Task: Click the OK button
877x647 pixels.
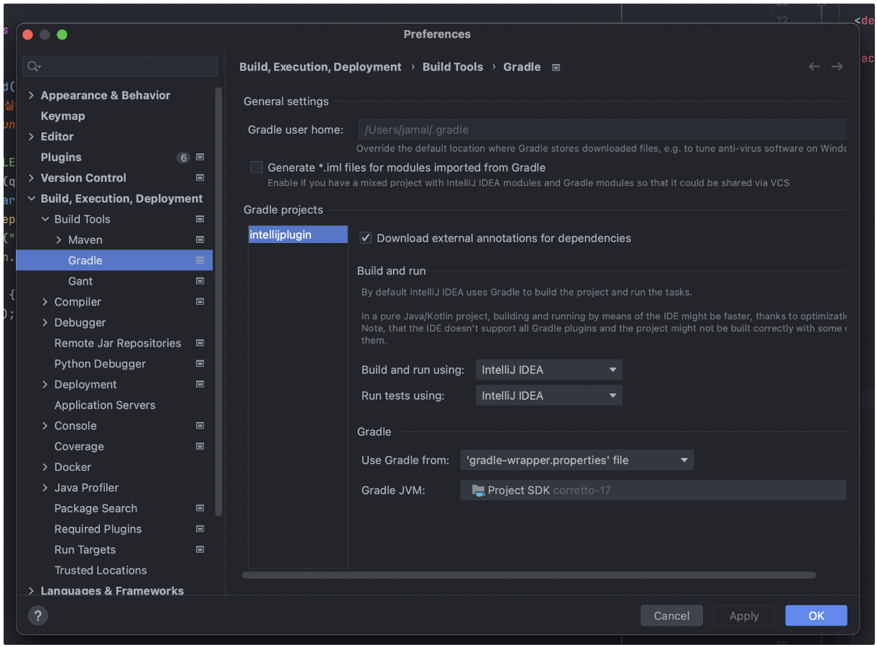Action: (x=816, y=616)
